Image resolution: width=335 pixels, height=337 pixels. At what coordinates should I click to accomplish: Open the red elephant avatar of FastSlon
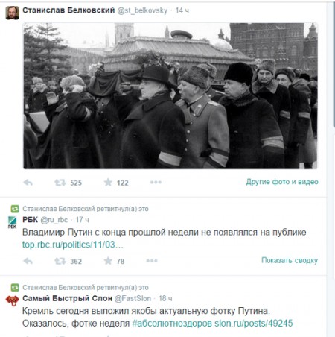[13, 300]
